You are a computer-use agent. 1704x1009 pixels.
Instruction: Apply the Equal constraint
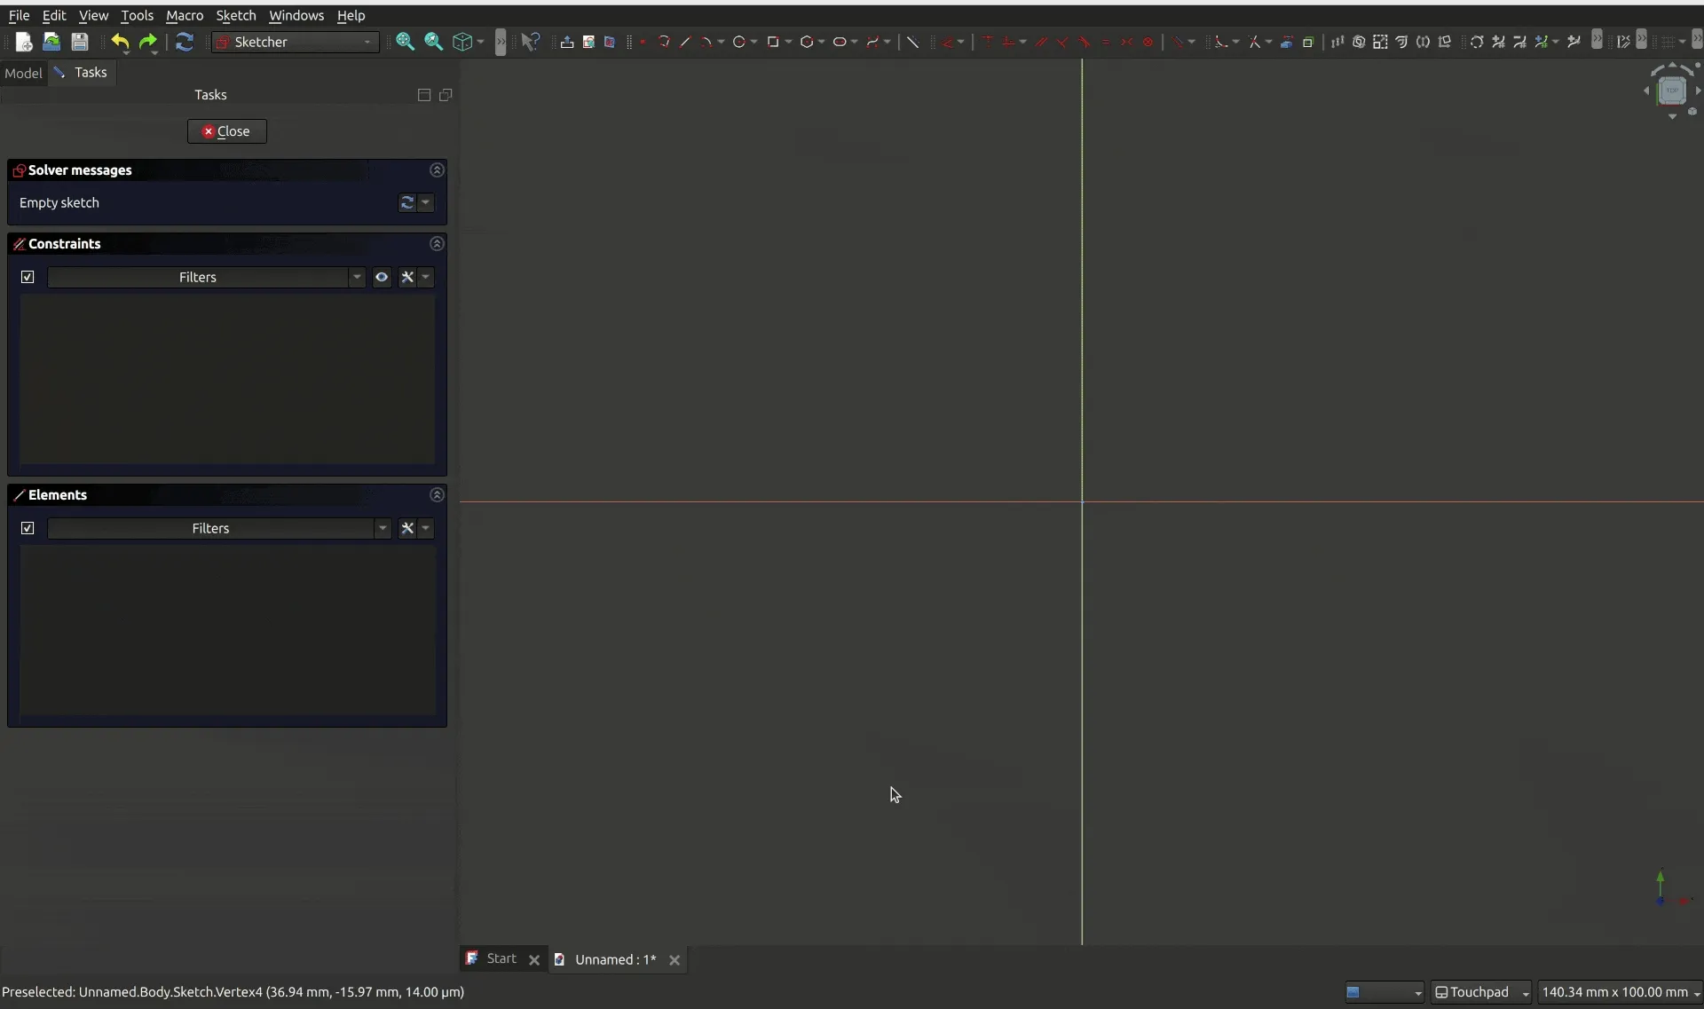tap(1105, 42)
